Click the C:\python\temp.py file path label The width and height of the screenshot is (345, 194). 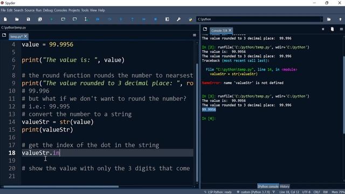[13, 27]
